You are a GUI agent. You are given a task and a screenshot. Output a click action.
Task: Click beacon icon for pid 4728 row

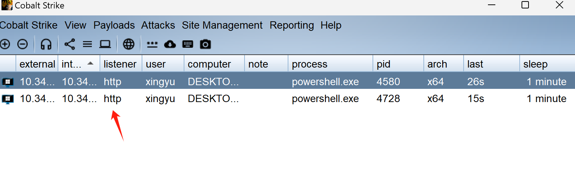tap(8, 99)
